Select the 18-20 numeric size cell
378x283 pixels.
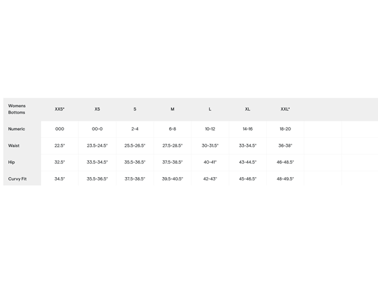tap(285, 129)
